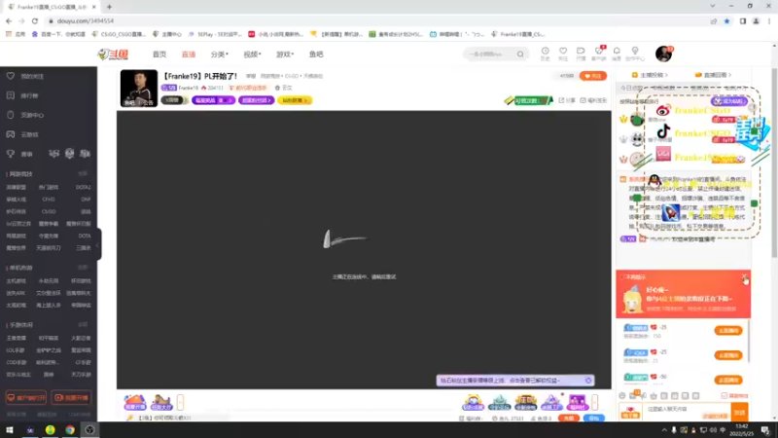Open DNF category in sidebar
The height and width of the screenshot is (438, 778).
tap(86, 200)
